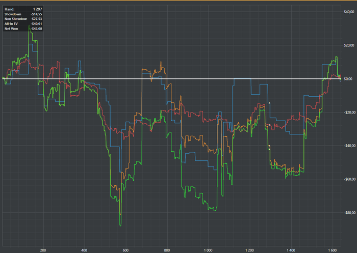Click the -$40,00 y-axis label

tap(348, 146)
